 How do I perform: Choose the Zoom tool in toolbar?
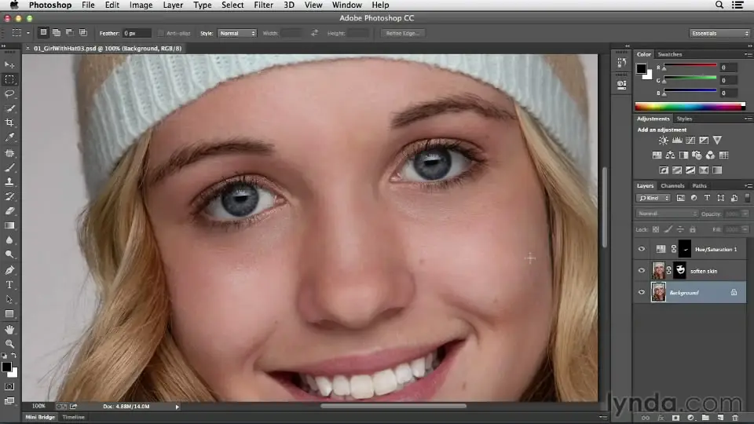click(10, 343)
